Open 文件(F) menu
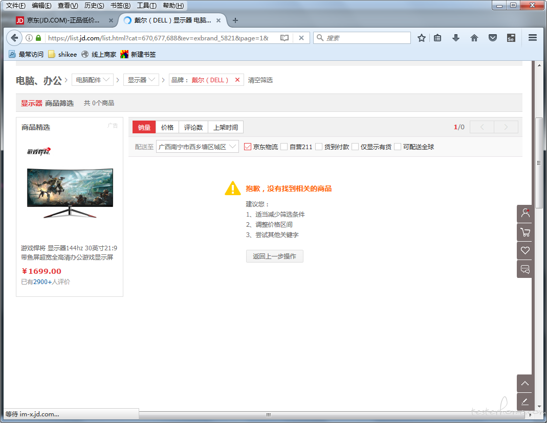 coord(16,6)
